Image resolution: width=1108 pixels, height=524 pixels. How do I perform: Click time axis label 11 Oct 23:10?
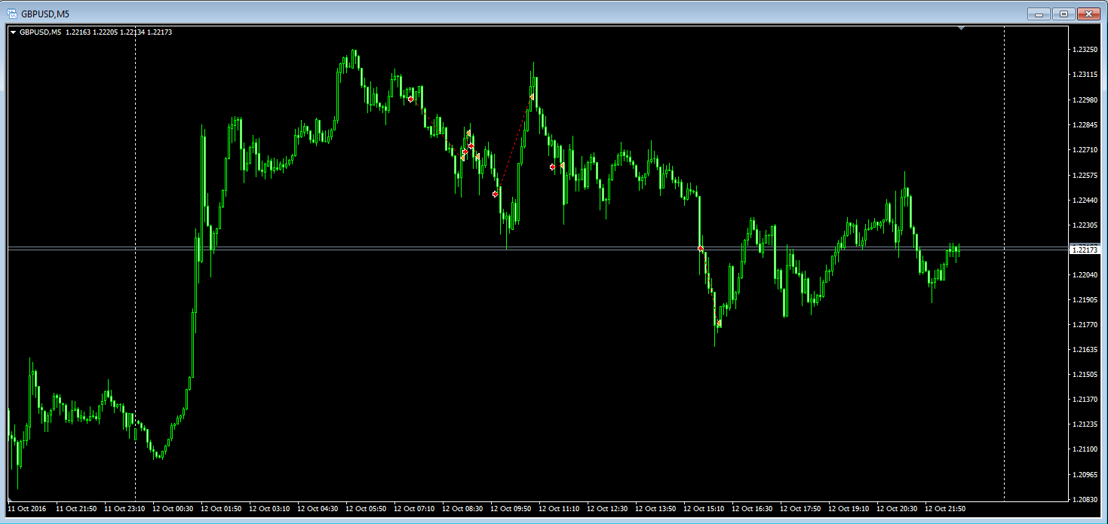pos(124,509)
